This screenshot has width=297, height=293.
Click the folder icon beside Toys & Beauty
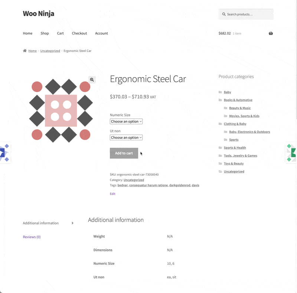pos(221,164)
